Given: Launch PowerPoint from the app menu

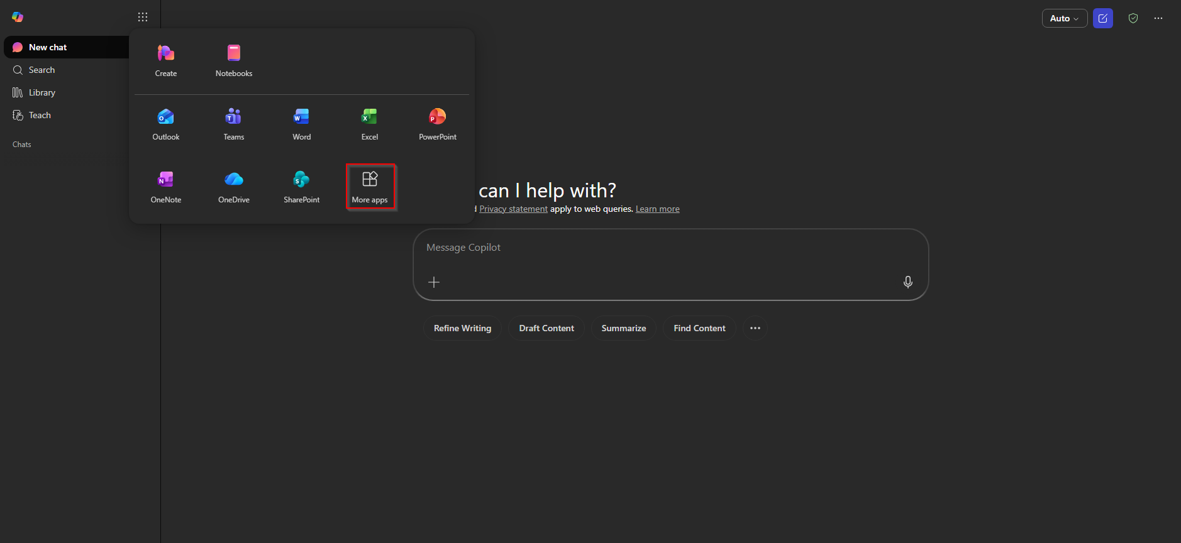Looking at the screenshot, I should point(438,124).
